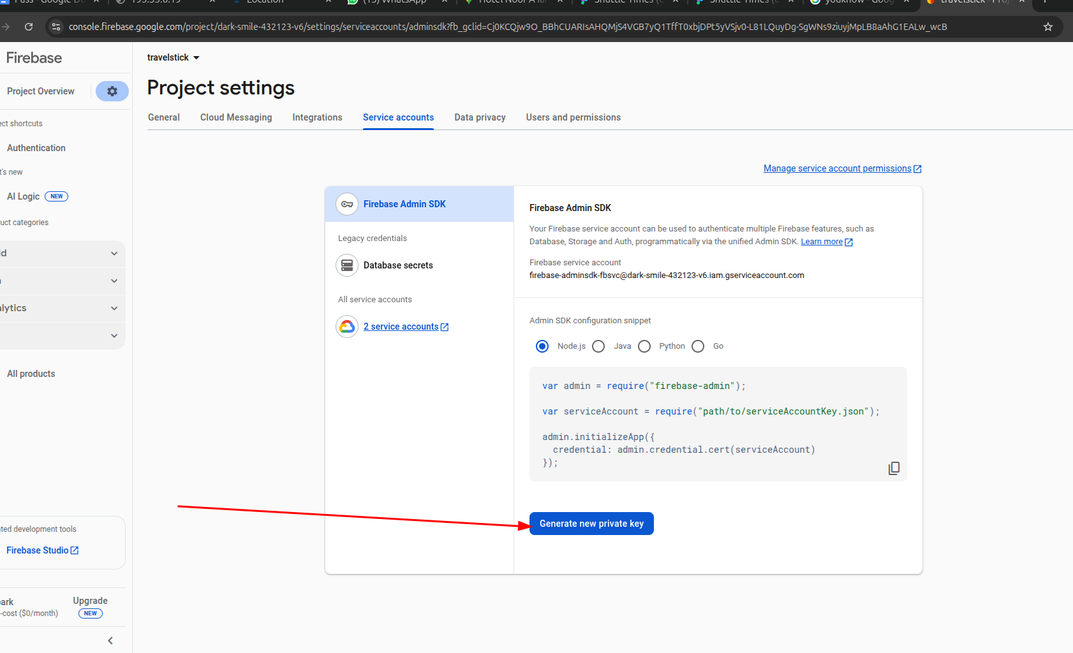Screen dimensions: 1073x653
Task: Select Python snippet language
Action: pyautogui.click(x=644, y=346)
